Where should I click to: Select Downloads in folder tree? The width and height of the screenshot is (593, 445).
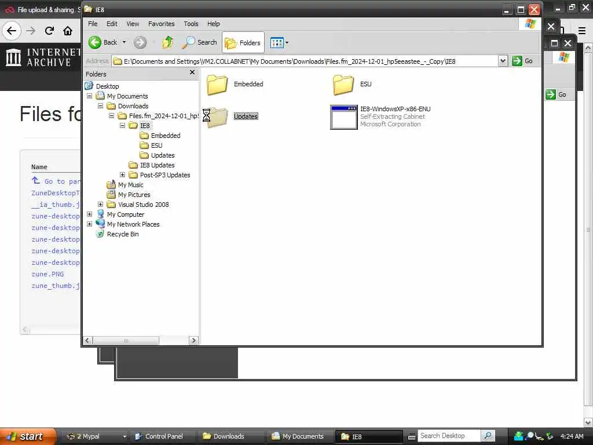133,106
